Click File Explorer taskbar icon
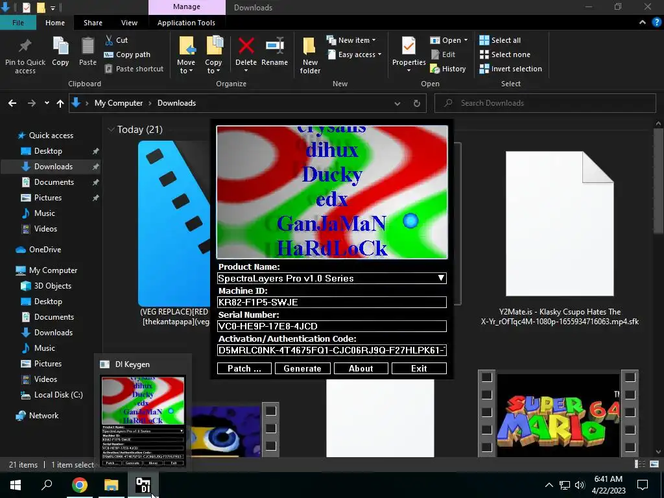 [112, 485]
